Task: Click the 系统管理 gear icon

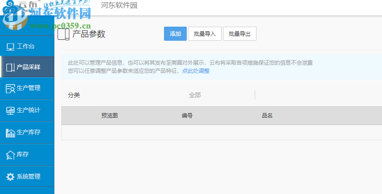Action: tap(10, 177)
